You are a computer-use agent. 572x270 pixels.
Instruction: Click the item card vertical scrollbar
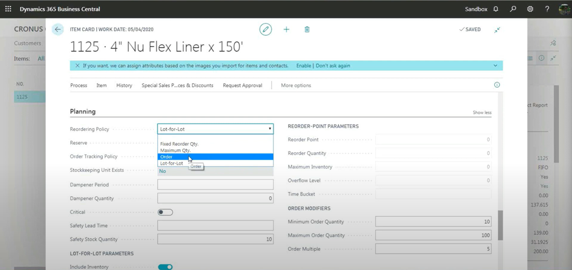coord(500,225)
